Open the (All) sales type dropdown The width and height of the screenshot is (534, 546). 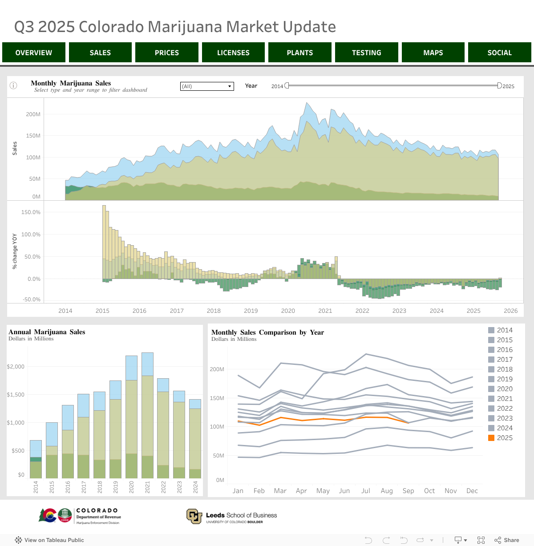point(207,86)
